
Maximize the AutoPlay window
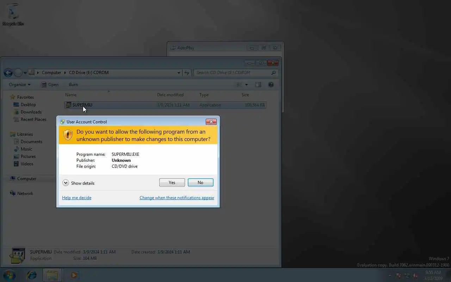(x=264, y=48)
